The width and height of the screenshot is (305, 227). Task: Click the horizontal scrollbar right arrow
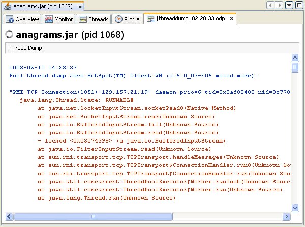(287, 216)
